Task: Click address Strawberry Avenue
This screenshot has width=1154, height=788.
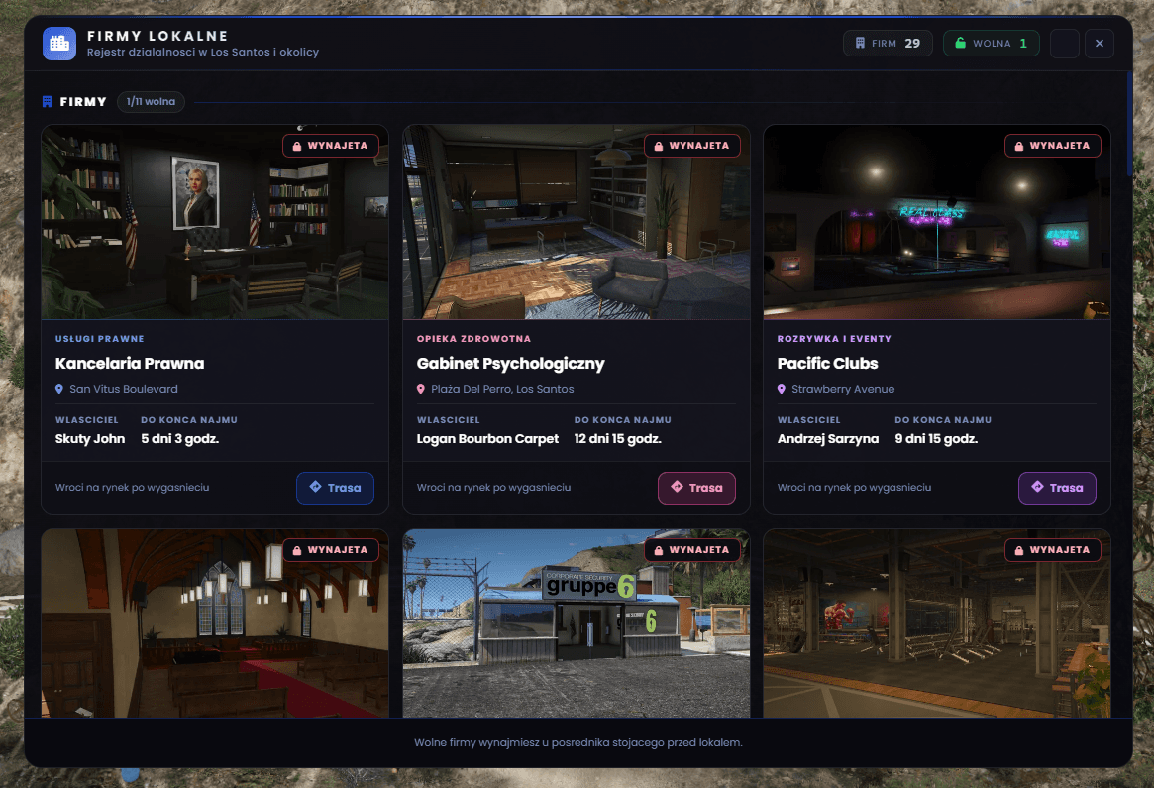Action: 843,389
